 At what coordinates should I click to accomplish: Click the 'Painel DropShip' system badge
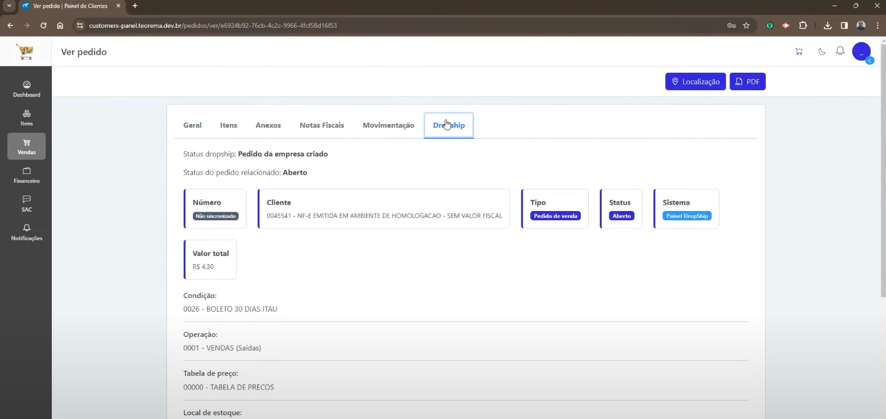(687, 216)
